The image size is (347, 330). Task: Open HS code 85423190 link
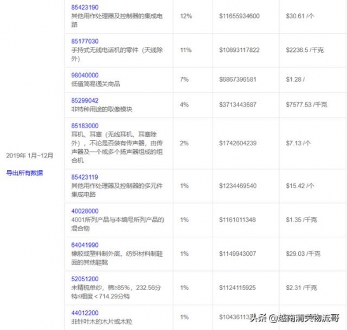click(x=85, y=8)
